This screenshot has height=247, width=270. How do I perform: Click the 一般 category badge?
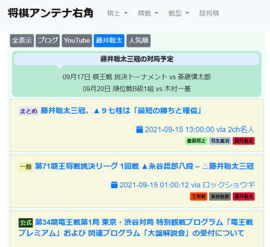click(x=26, y=167)
